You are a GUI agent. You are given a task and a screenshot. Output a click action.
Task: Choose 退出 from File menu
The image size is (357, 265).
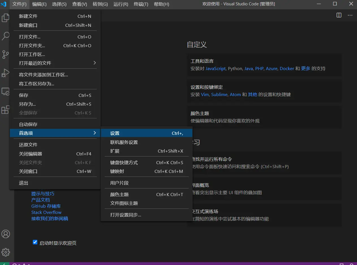click(55, 183)
